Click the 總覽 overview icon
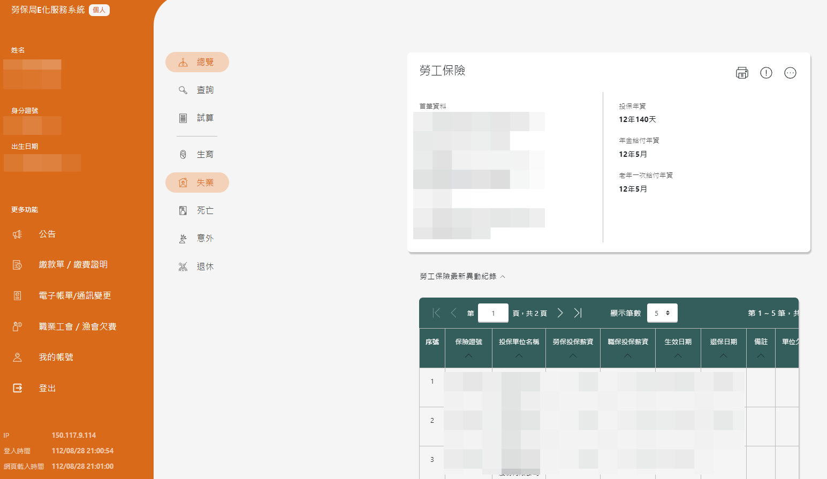The image size is (827, 479). 183,62
